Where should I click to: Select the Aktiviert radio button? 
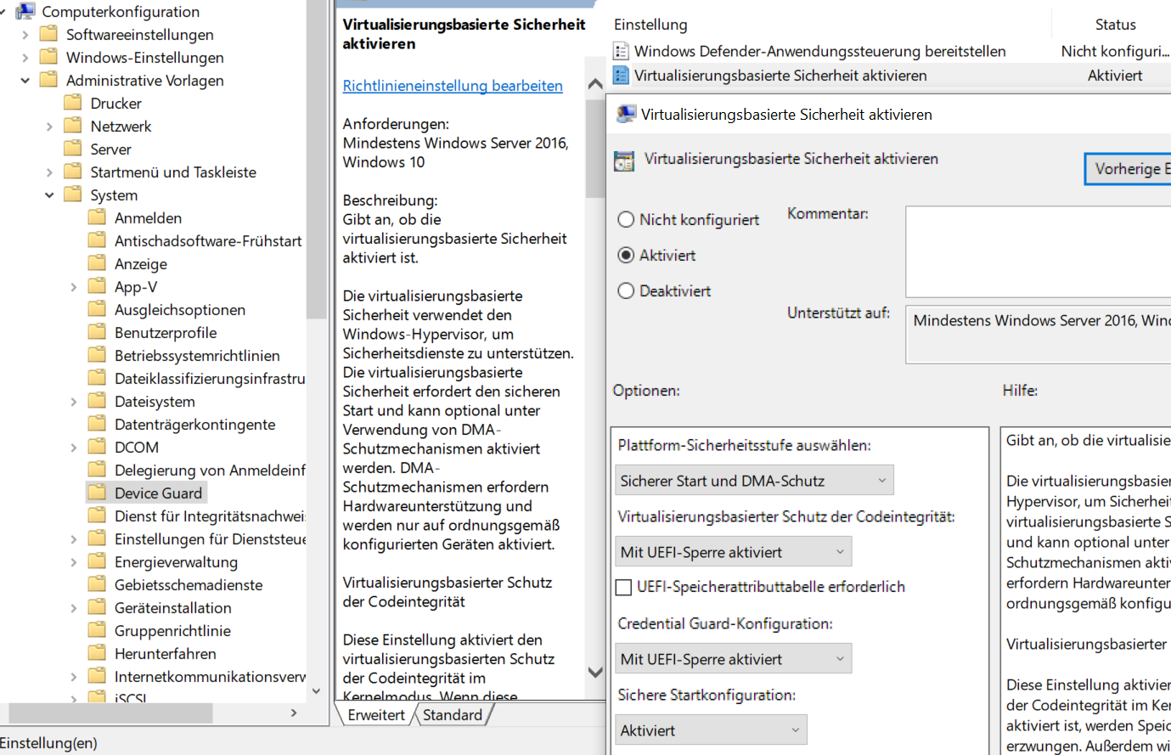626,255
